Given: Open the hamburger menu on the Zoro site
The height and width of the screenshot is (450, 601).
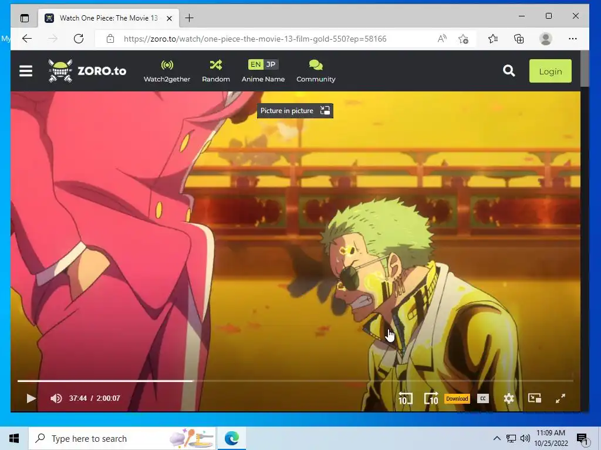Looking at the screenshot, I should [x=26, y=71].
